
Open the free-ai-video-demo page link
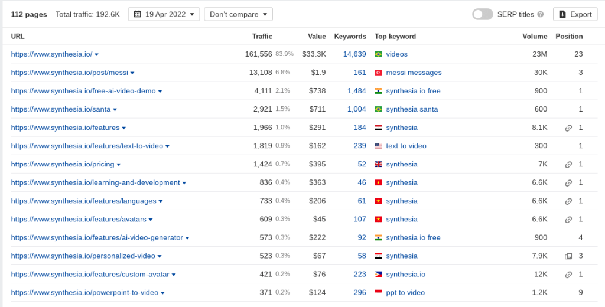pyautogui.click(x=83, y=91)
